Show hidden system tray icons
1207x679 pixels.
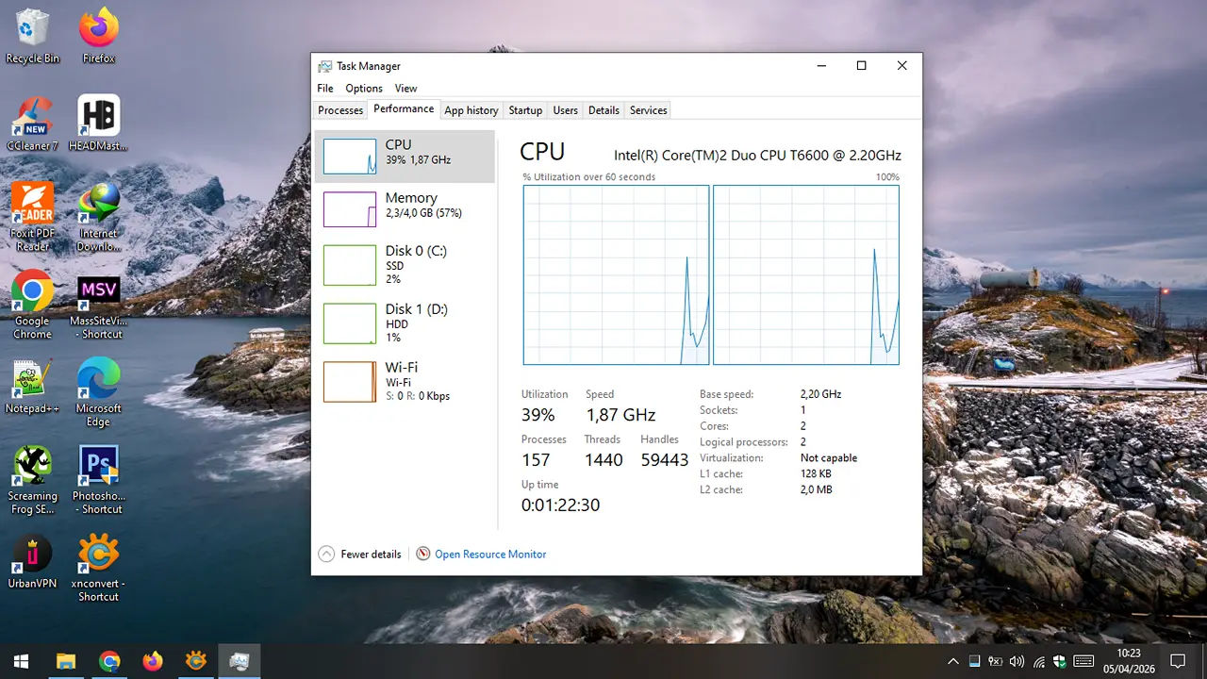(x=952, y=661)
